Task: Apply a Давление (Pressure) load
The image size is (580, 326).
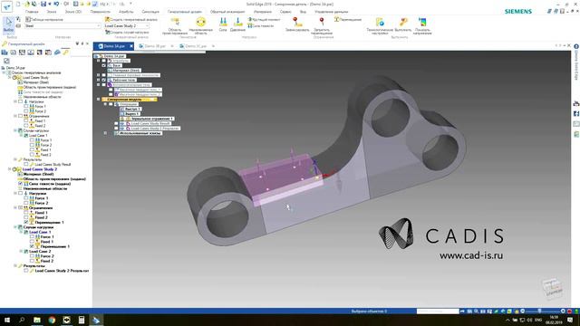Action: tap(237, 24)
